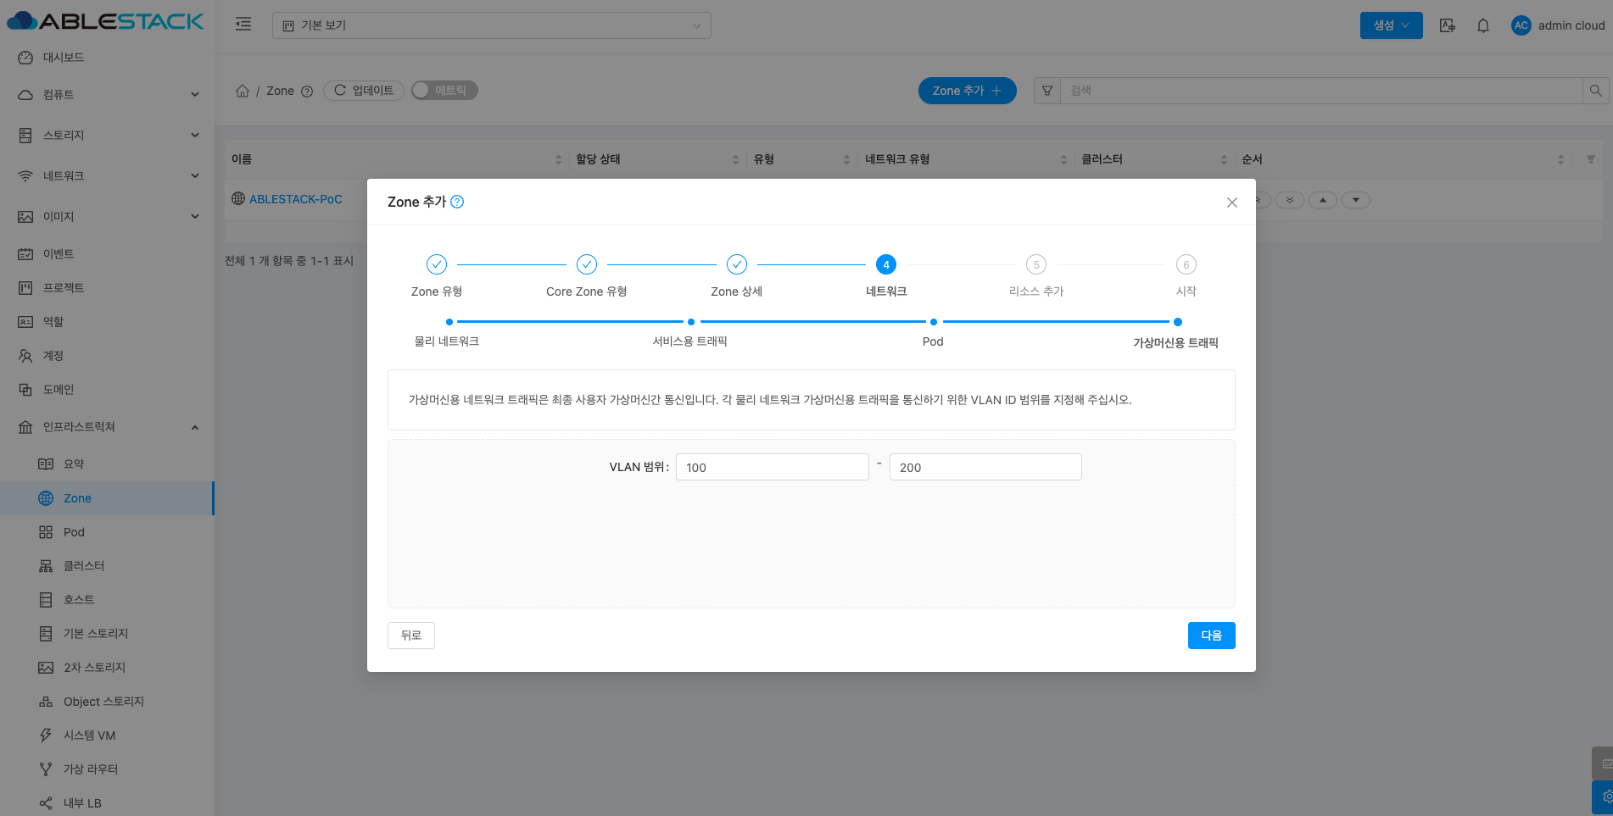
Task: Click the settings gear at bottom right
Action: point(1605,797)
